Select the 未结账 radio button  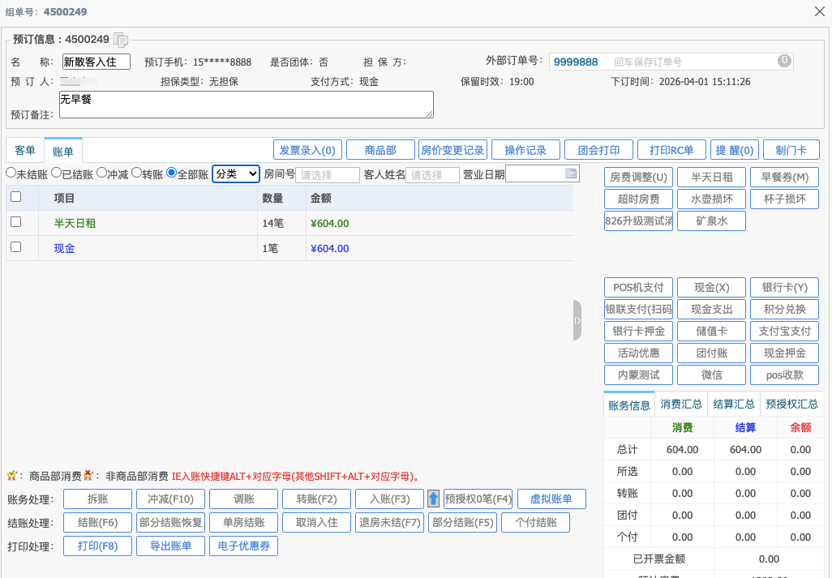coord(11,173)
